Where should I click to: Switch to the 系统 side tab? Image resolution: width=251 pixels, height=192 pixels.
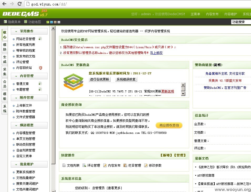click(x=5, y=109)
